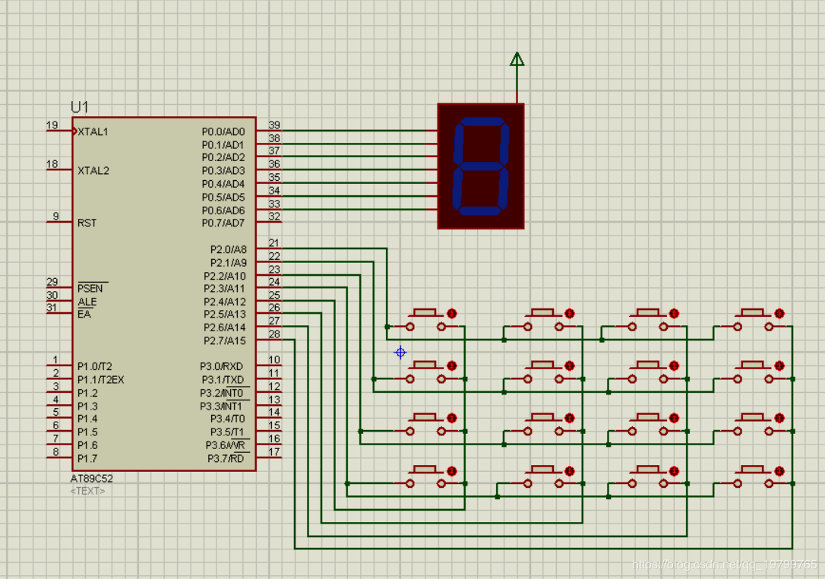Image resolution: width=825 pixels, height=579 pixels.
Task: Click the bottom-right keypad push button symbol
Action: pos(753,477)
